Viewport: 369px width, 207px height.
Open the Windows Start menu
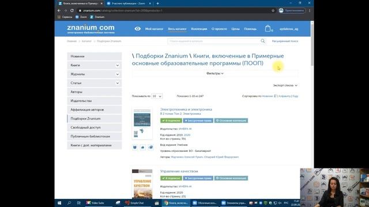[59, 203]
